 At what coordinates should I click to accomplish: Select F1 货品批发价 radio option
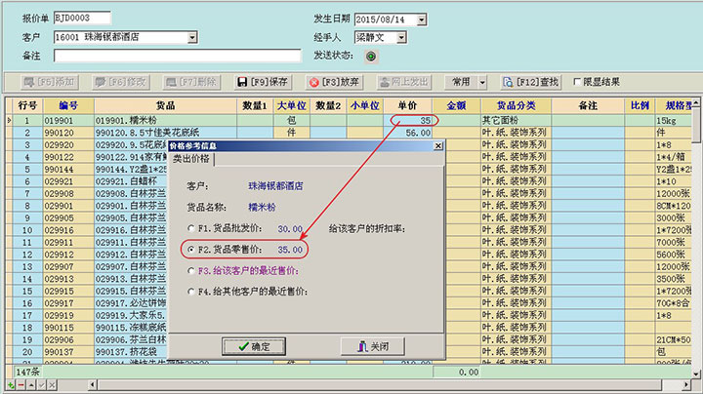190,227
